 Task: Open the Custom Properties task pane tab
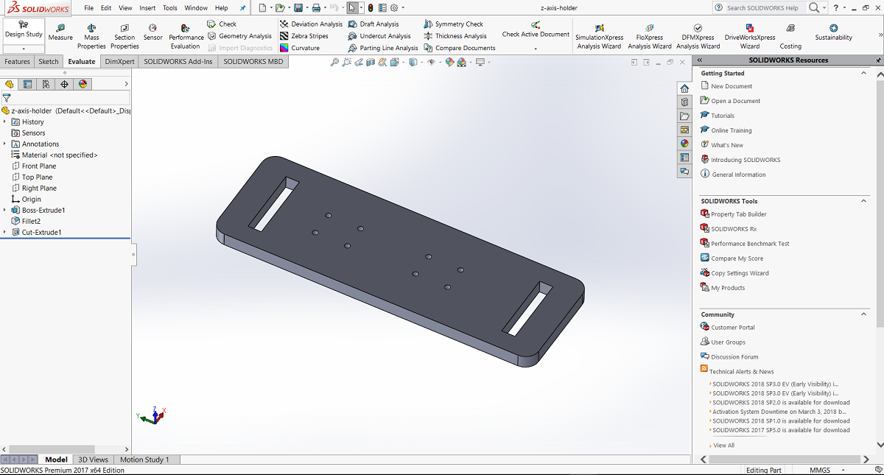(684, 158)
